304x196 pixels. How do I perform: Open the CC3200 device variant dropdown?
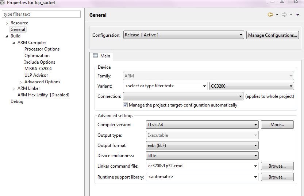[252, 86]
